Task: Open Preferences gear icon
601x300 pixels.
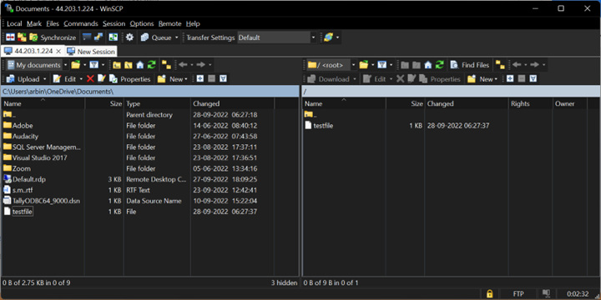Action: [x=129, y=37]
